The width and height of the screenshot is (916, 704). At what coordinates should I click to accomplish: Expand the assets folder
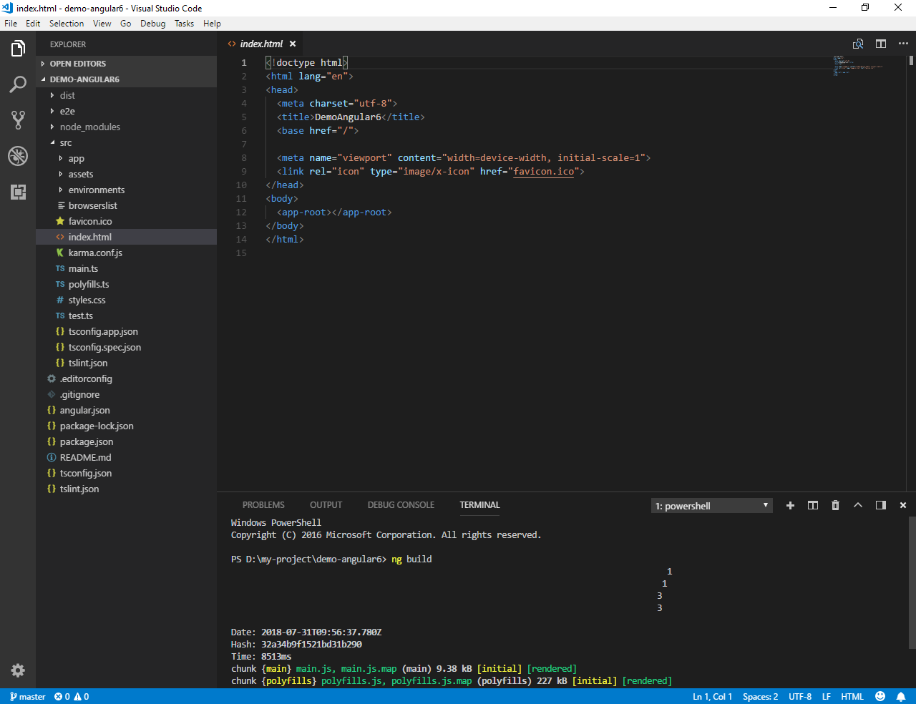(x=126, y=174)
